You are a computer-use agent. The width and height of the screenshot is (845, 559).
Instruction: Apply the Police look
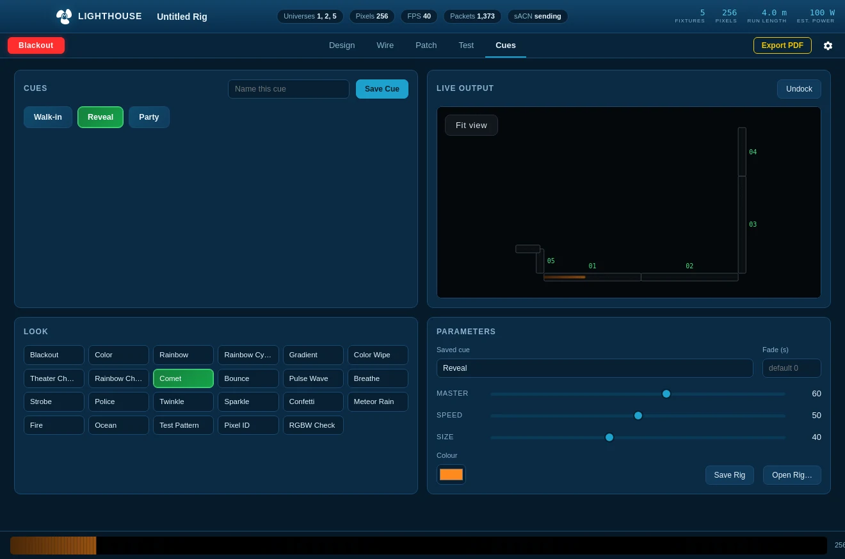coord(118,401)
